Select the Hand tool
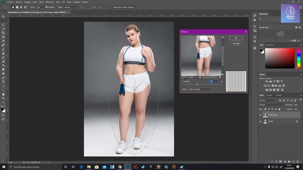The width and height of the screenshot is (303, 170). pos(3,94)
